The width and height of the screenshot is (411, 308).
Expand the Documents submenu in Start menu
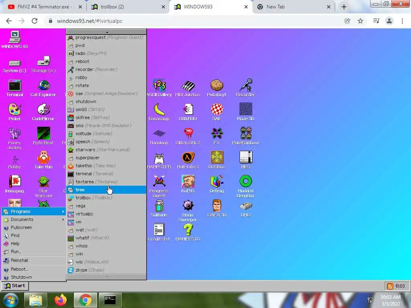34,219
